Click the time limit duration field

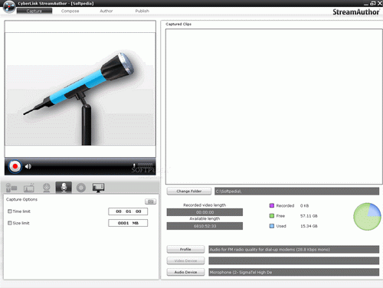(x=128, y=211)
